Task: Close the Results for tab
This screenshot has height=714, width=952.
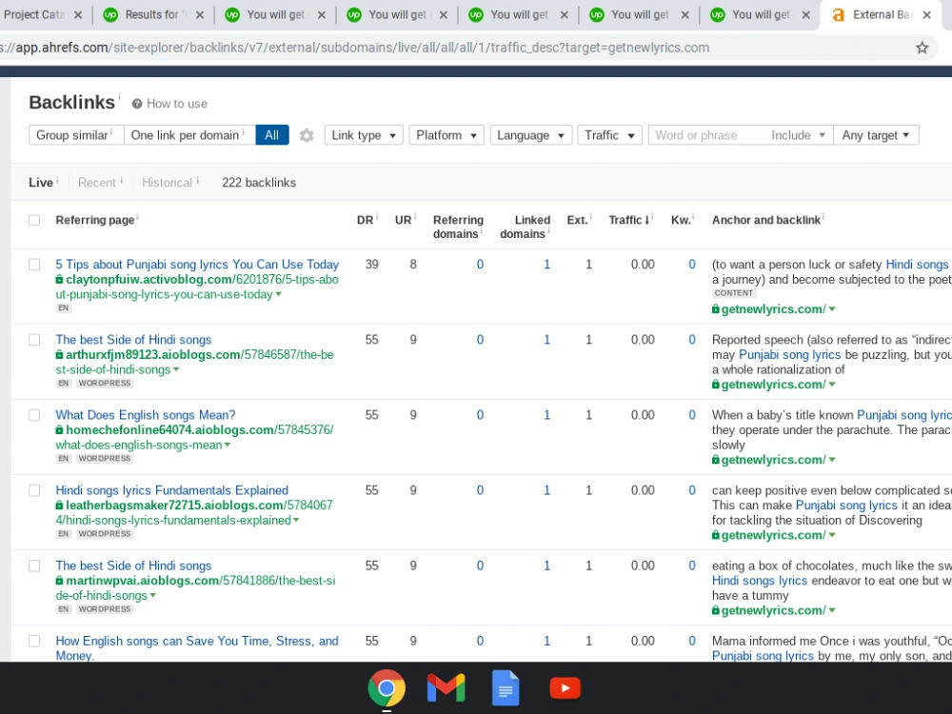Action: point(200,14)
